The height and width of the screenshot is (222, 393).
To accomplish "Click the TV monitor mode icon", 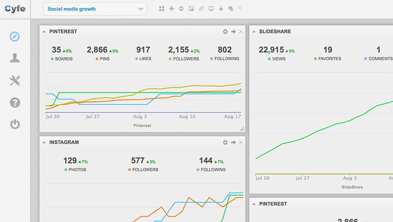I will 211,9.
